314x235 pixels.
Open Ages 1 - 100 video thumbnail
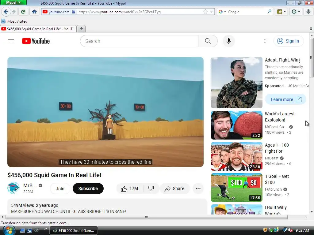click(237, 156)
